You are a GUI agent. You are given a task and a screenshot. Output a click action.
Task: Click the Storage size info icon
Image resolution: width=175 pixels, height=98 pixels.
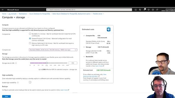point(16,63)
